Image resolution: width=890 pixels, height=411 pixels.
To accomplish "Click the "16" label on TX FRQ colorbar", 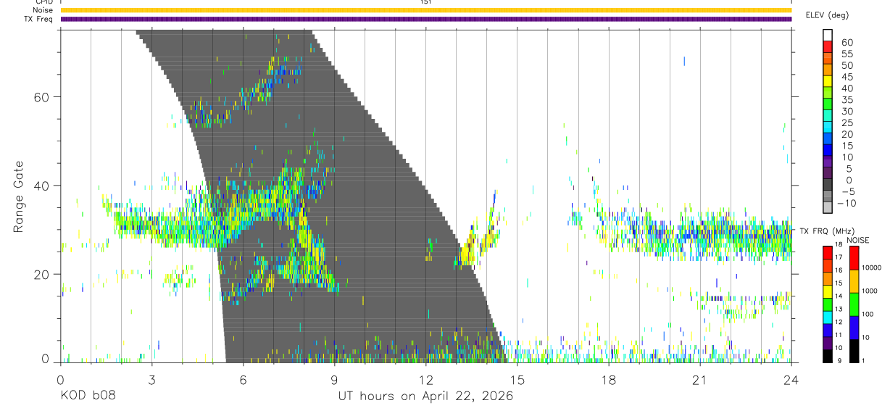I will point(839,270).
